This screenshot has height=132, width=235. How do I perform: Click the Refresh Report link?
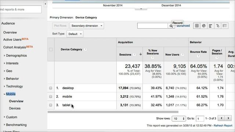coord(223,125)
